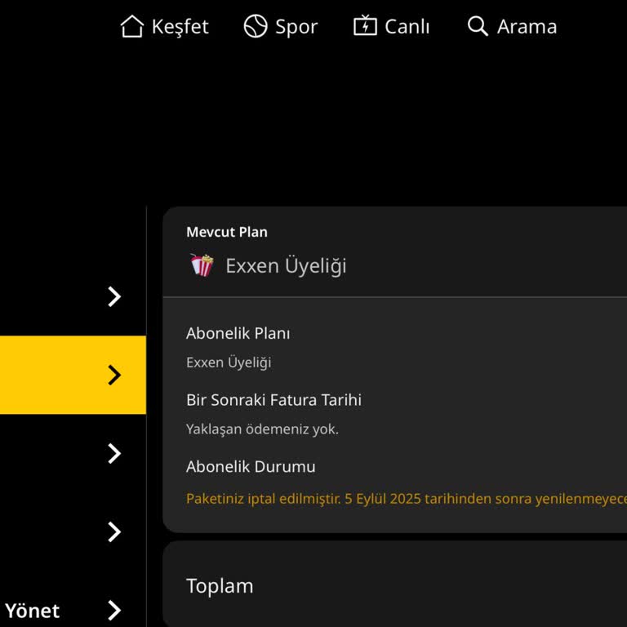Click the Canlı live TV icon
This screenshot has height=627, width=627.
pyautogui.click(x=365, y=26)
